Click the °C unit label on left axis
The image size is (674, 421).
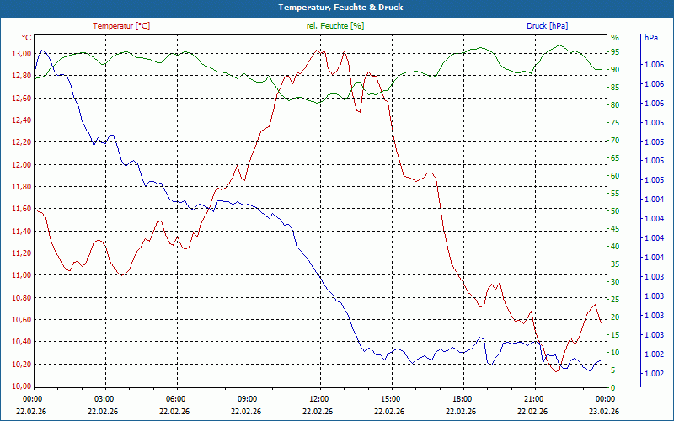tap(27, 38)
